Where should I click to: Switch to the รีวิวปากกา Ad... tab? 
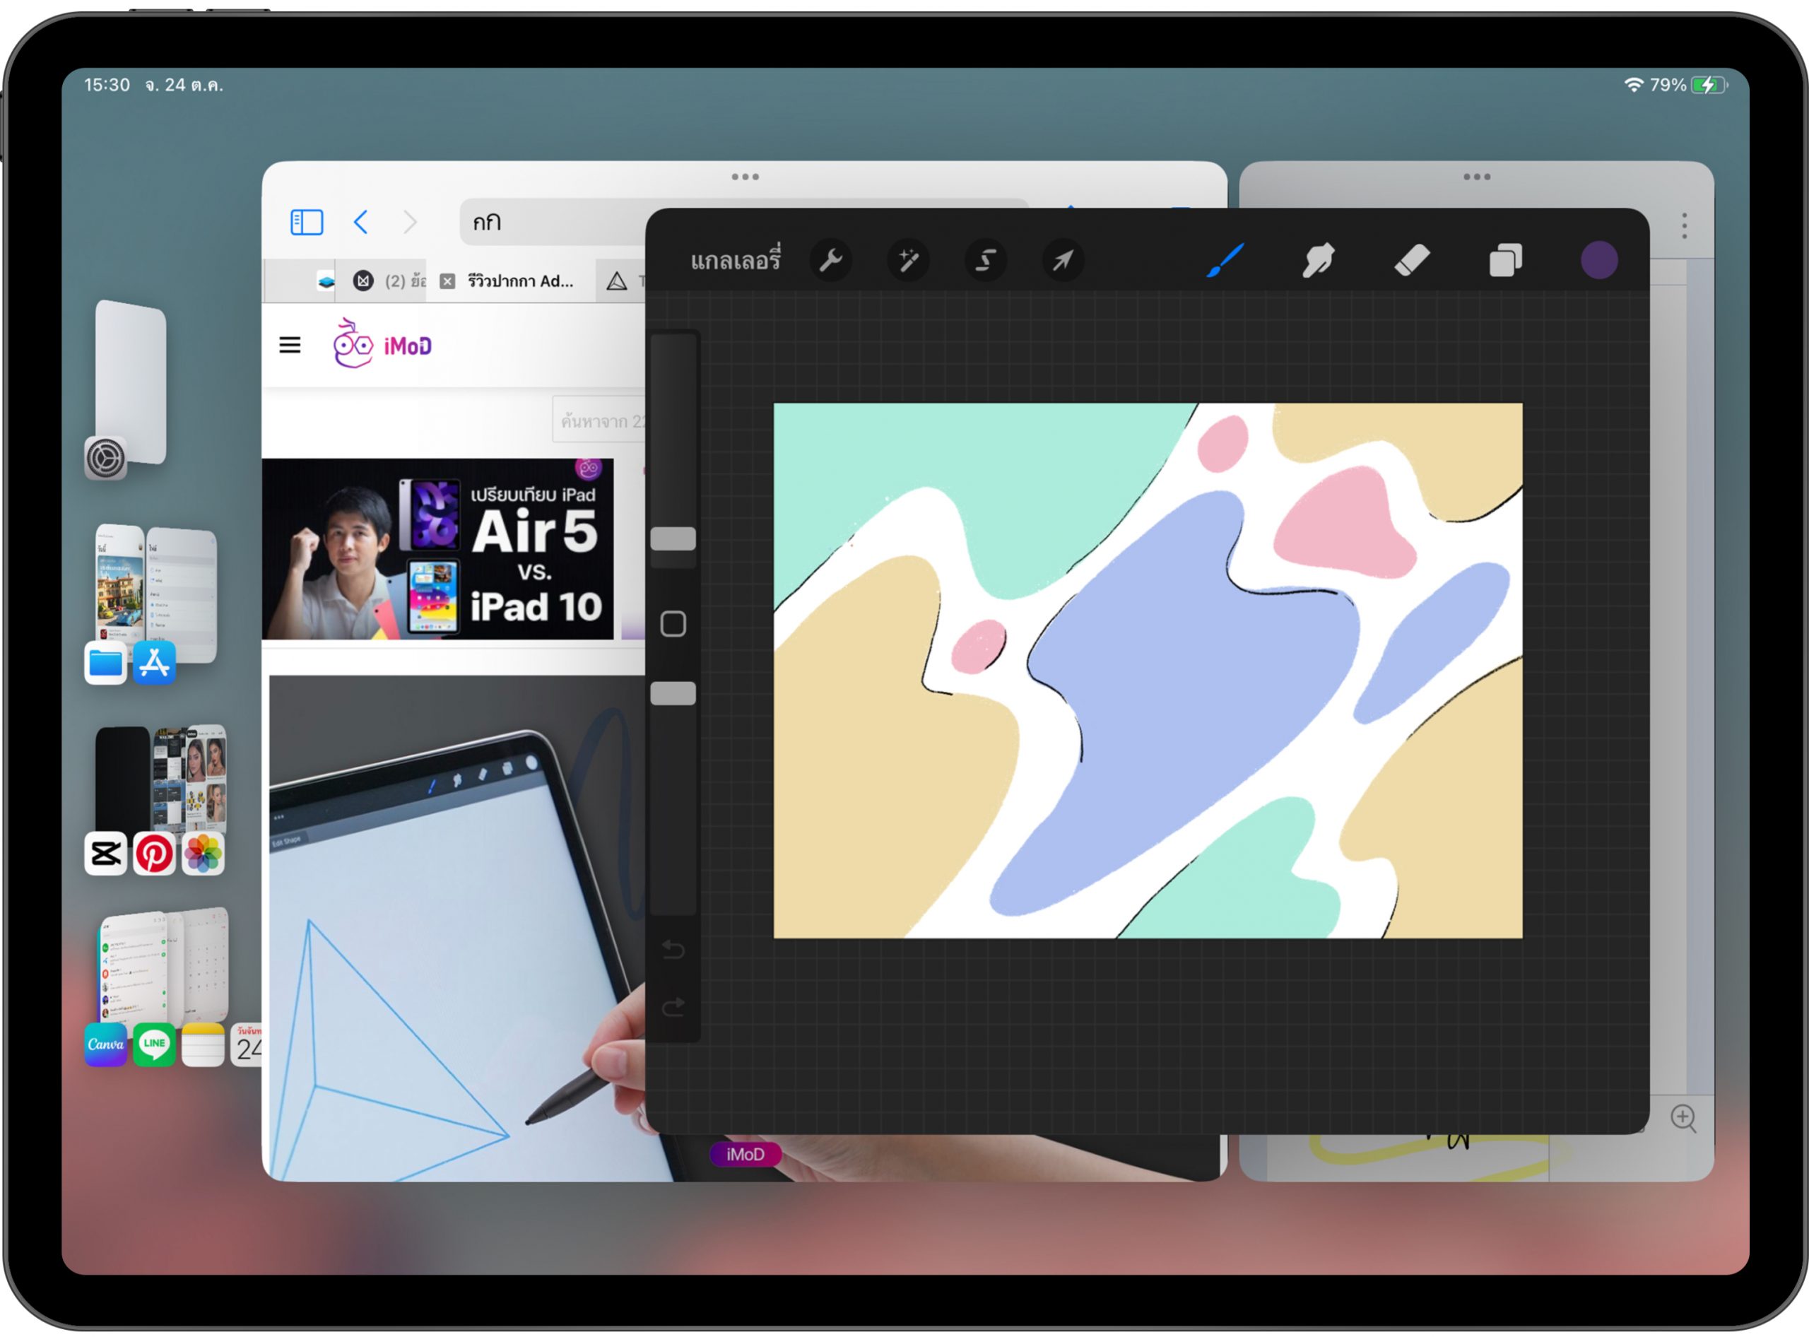(519, 282)
